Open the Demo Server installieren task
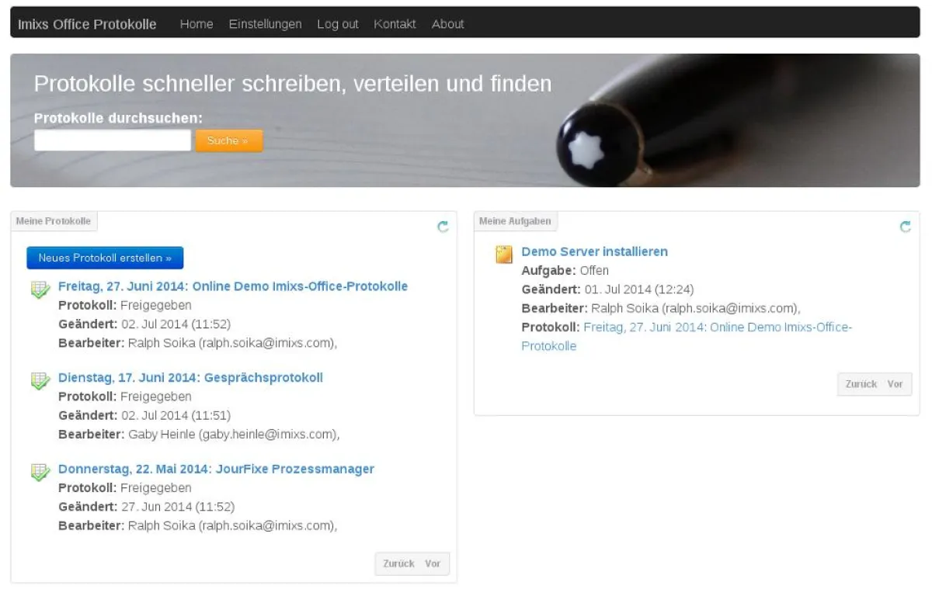The height and width of the screenshot is (589, 932). click(x=595, y=251)
